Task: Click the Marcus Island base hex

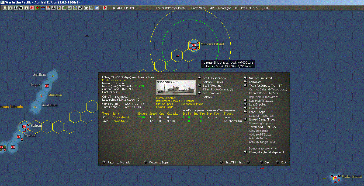Action: (x=194, y=45)
